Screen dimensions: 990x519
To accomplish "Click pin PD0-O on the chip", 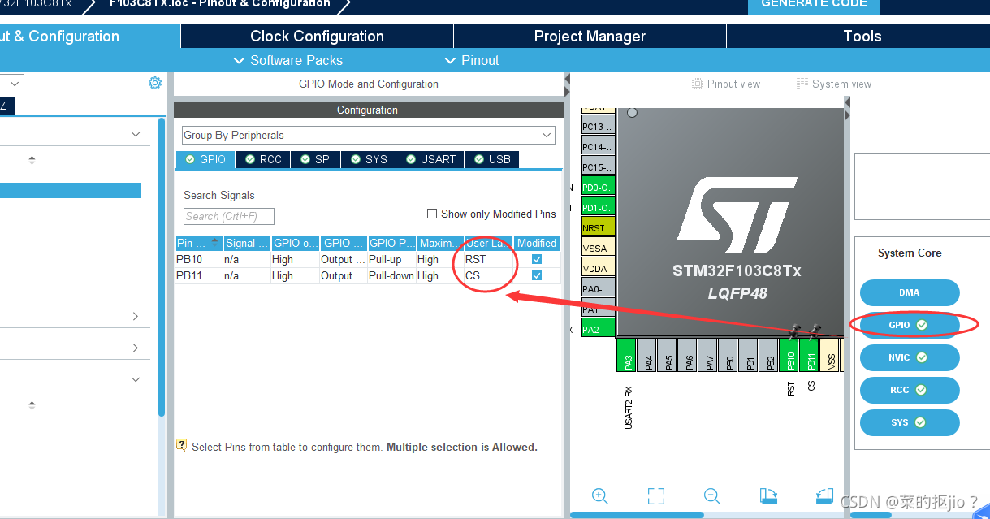I will pyautogui.click(x=599, y=187).
